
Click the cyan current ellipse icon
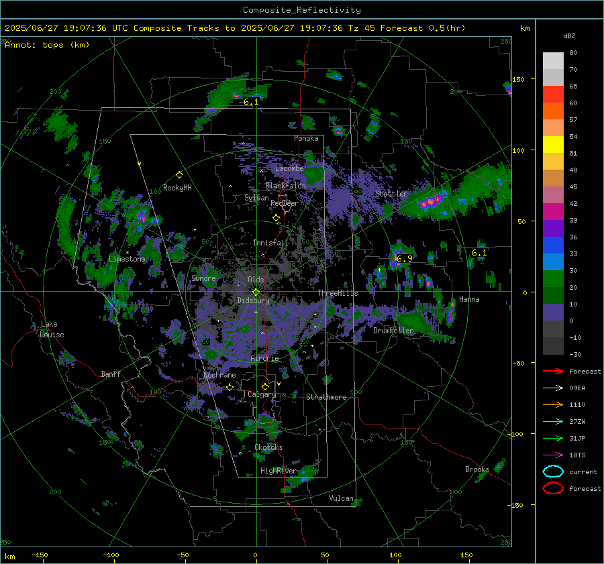click(x=553, y=471)
